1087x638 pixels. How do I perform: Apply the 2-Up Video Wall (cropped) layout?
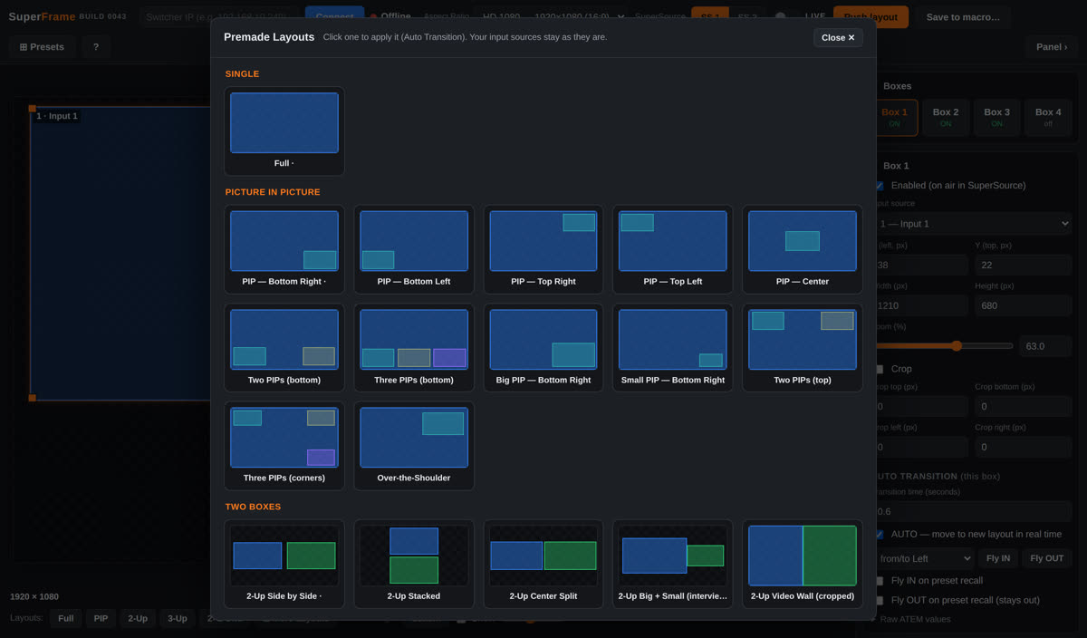pos(803,564)
